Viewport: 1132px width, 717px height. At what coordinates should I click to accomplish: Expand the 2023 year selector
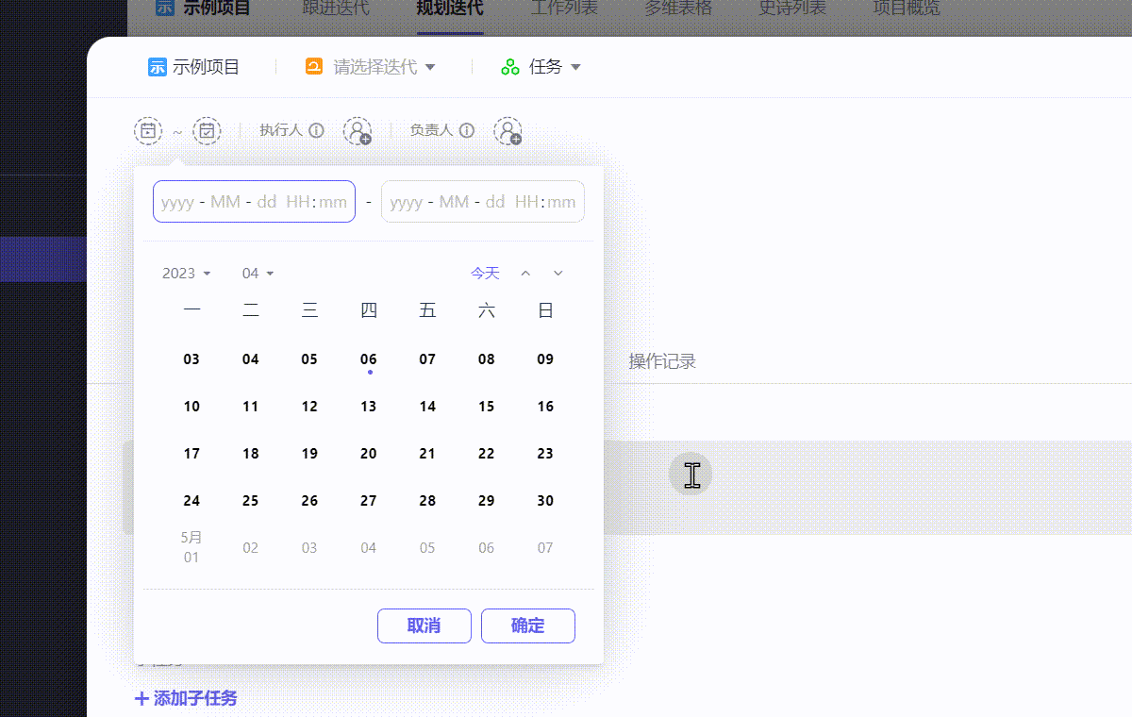pos(186,274)
